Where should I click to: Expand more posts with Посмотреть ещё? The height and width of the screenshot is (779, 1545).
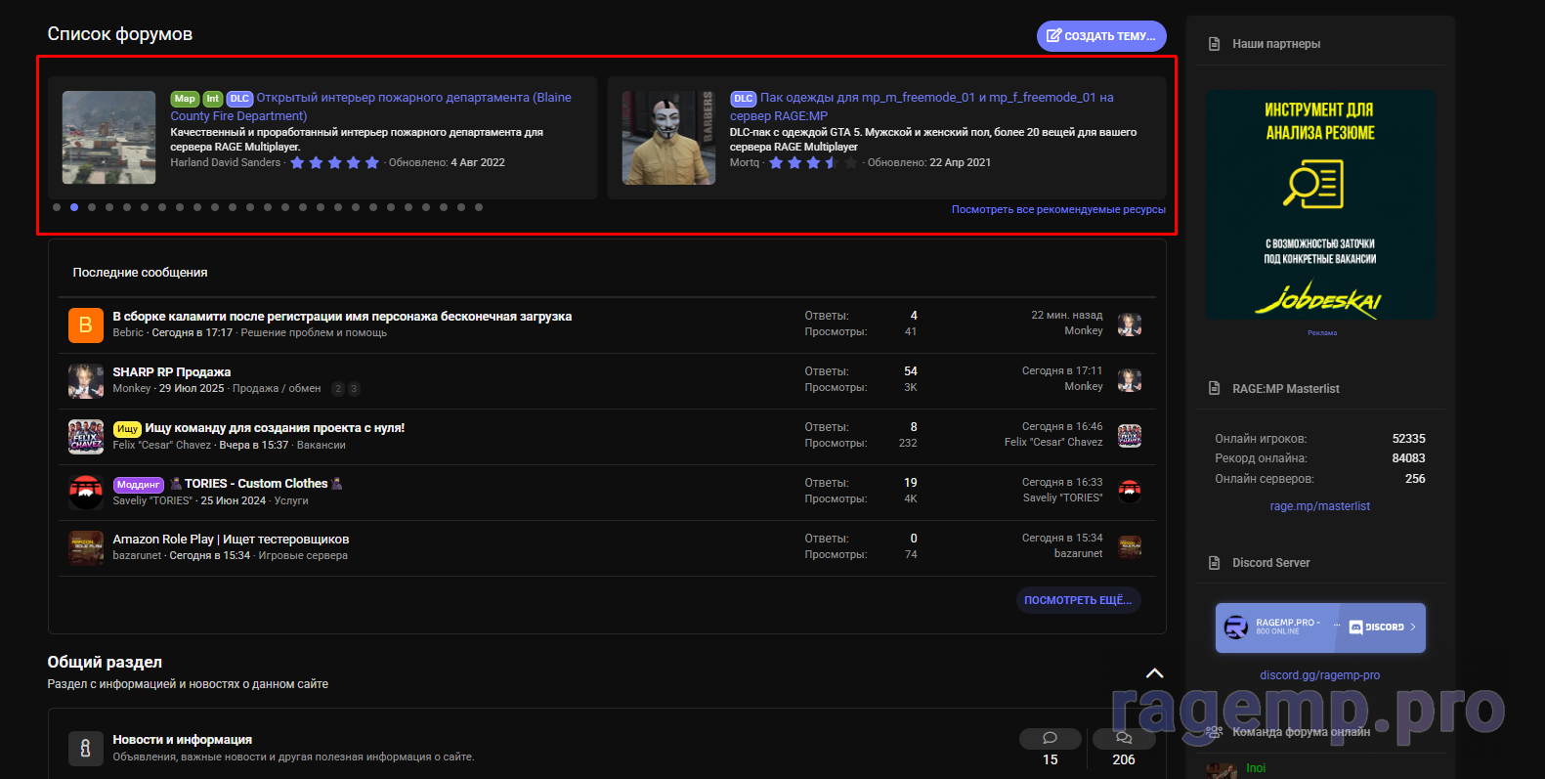point(1077,600)
